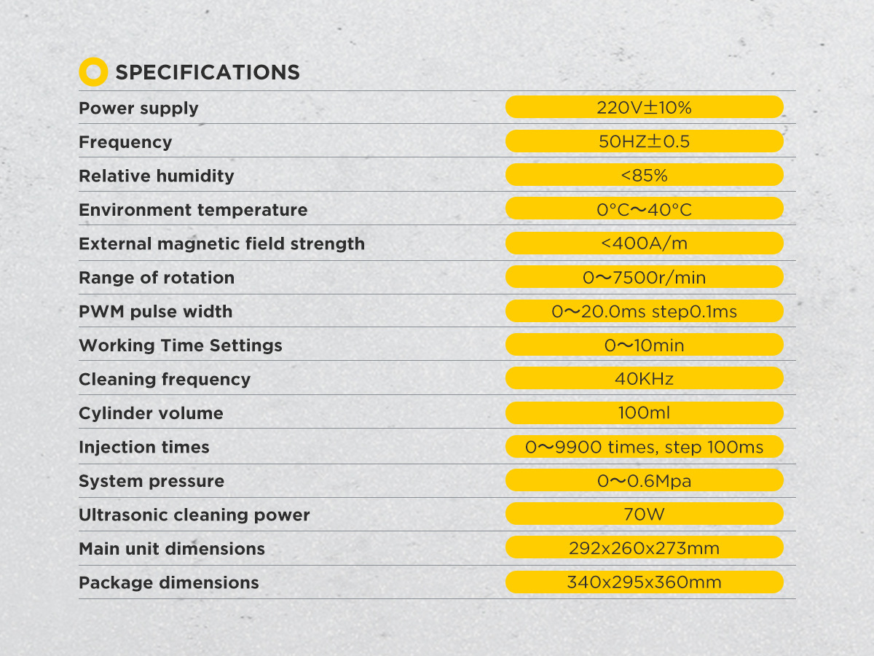Click the "PWM pulse width" row label
This screenshot has width=874, height=656.
155,312
